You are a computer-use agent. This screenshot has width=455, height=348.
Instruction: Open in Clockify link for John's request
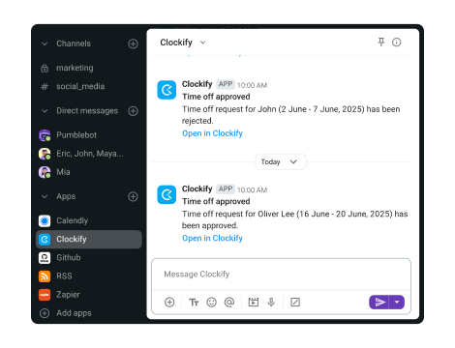tap(212, 133)
